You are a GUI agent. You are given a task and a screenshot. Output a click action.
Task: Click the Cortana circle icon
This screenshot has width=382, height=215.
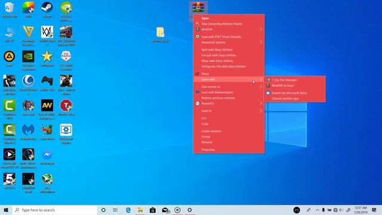point(103,210)
